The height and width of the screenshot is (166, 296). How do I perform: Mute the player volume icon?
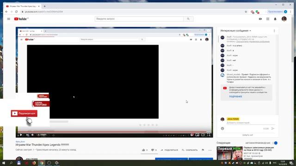(x=32, y=135)
